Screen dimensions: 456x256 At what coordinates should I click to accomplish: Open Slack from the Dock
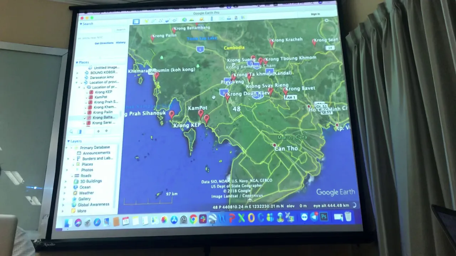click(202, 219)
